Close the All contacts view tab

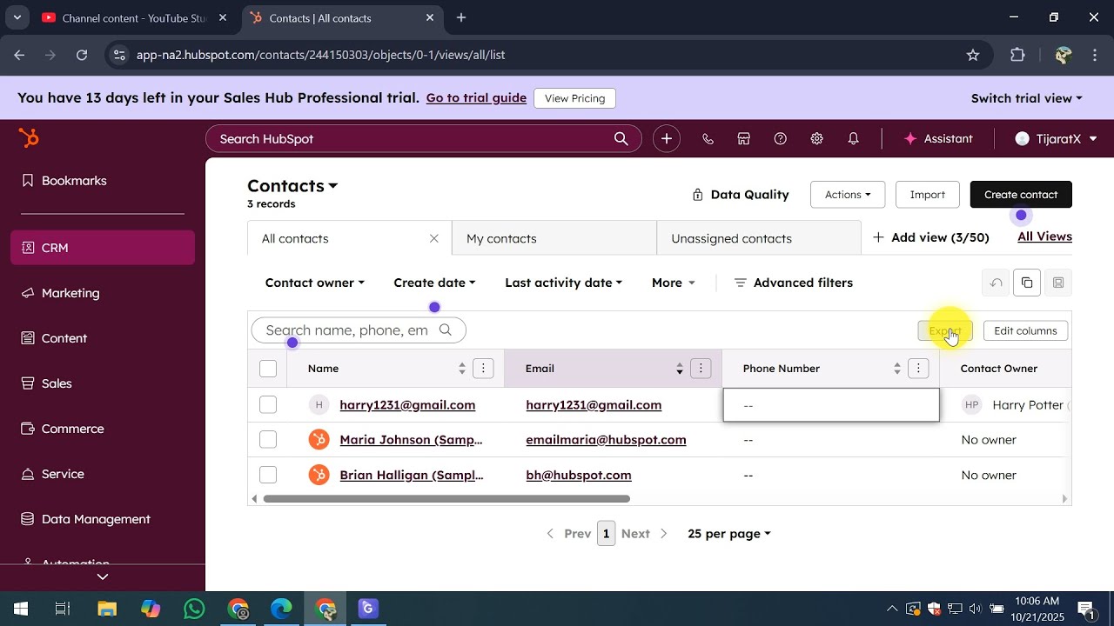pos(433,238)
